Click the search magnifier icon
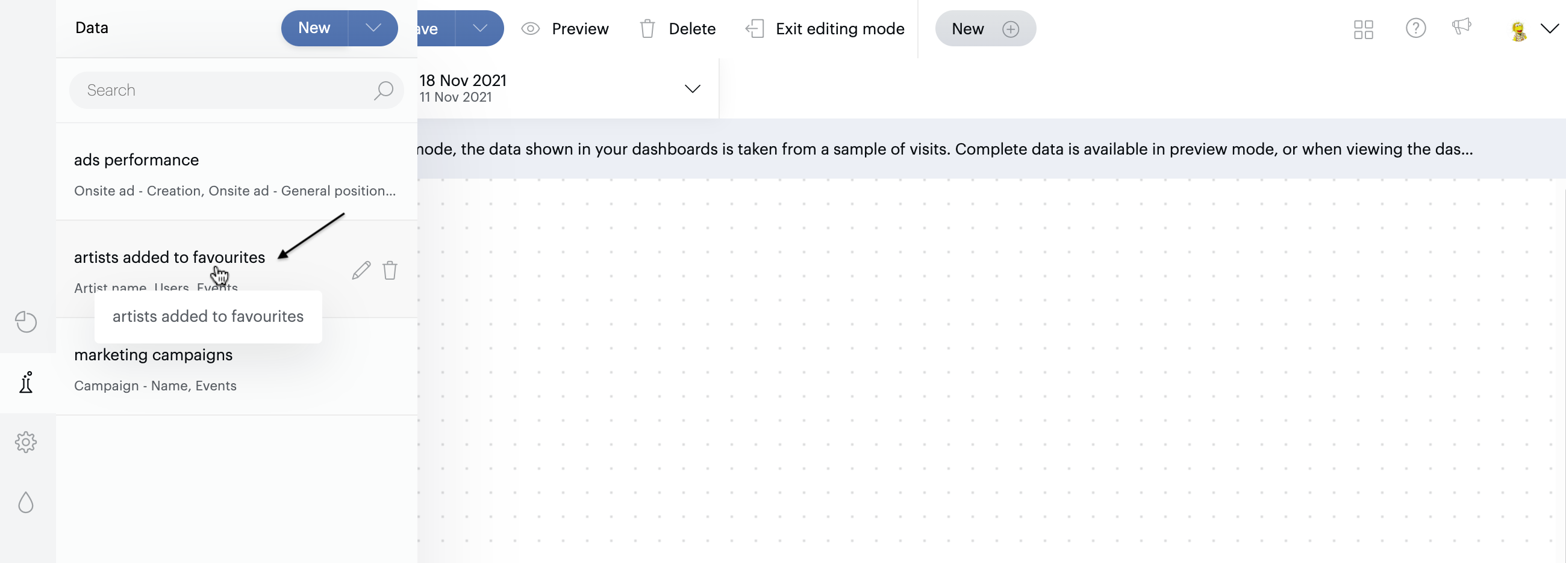Viewport: 1566px width, 563px height. pyautogui.click(x=383, y=90)
